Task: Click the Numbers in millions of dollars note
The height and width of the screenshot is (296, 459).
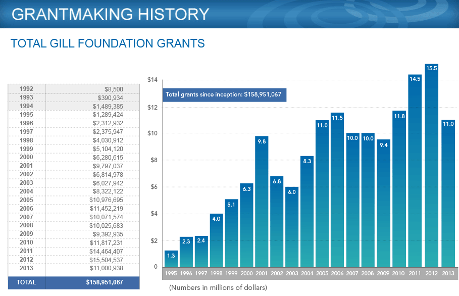Action: (x=218, y=287)
